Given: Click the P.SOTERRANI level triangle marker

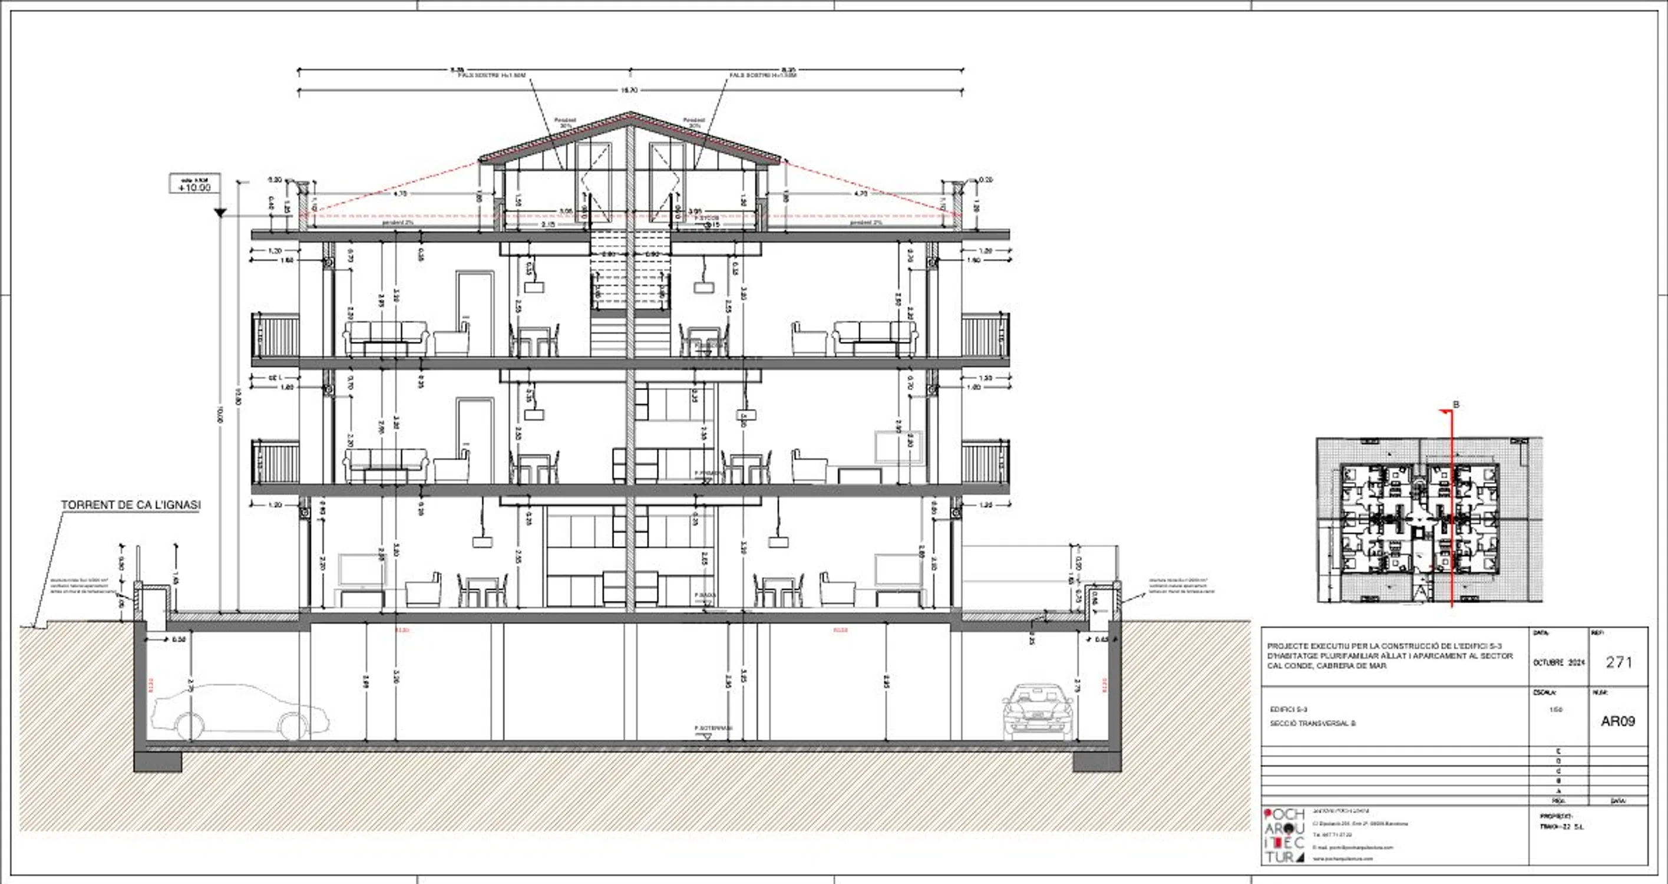Looking at the screenshot, I should click(x=707, y=735).
